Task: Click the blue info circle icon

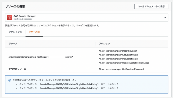Action: pyautogui.click(x=10, y=80)
